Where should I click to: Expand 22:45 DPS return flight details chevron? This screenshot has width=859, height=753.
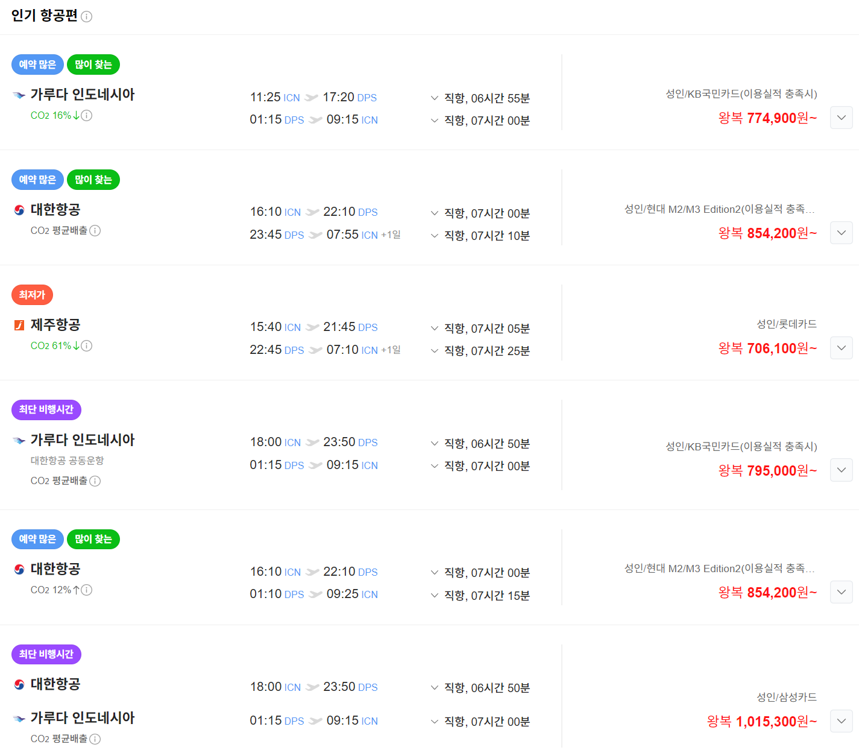tap(434, 351)
